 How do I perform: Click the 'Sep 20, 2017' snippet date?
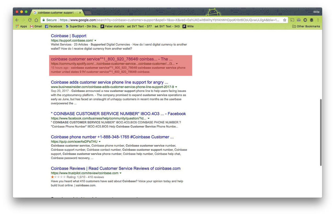(60, 91)
